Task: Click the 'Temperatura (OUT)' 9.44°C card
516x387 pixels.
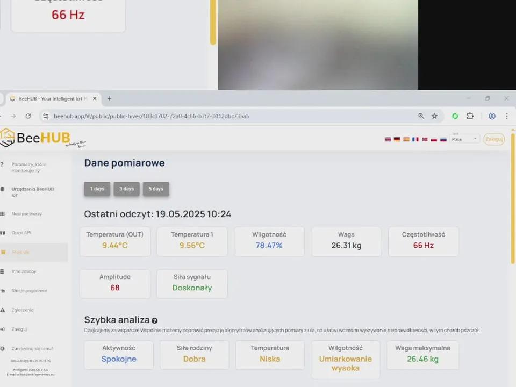Action: coord(115,241)
